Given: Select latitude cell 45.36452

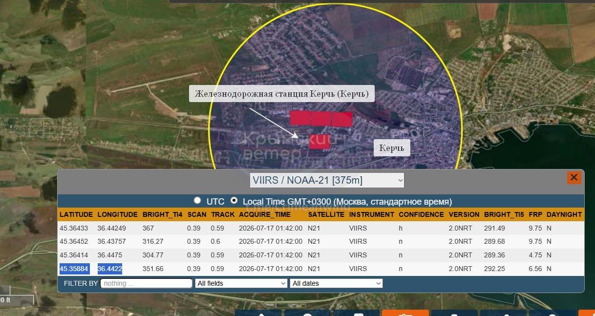Looking at the screenshot, I should (74, 241).
